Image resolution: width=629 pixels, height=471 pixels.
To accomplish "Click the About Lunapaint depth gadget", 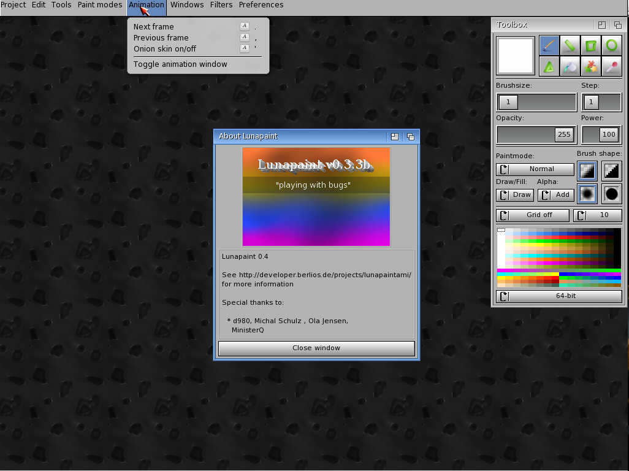I will pos(411,137).
